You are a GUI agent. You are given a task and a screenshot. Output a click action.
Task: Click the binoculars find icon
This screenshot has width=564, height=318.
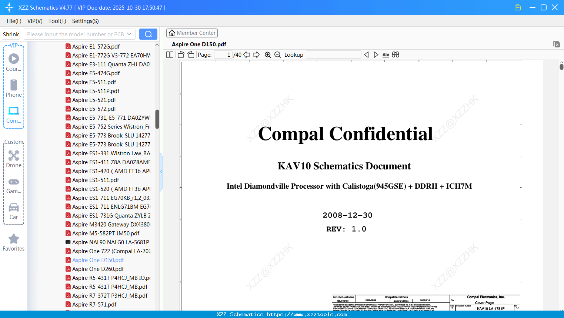point(396,55)
